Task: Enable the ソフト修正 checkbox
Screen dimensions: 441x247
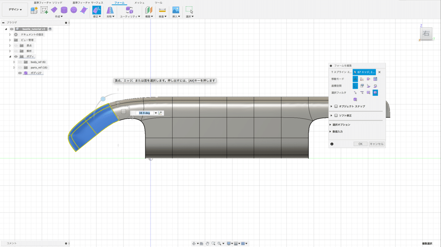Action: click(x=336, y=115)
